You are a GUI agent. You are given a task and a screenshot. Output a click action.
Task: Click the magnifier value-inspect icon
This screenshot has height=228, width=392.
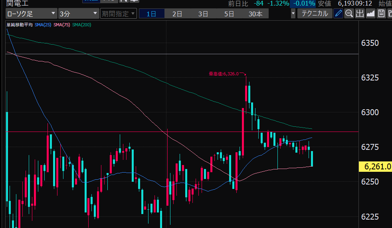click(x=349, y=14)
